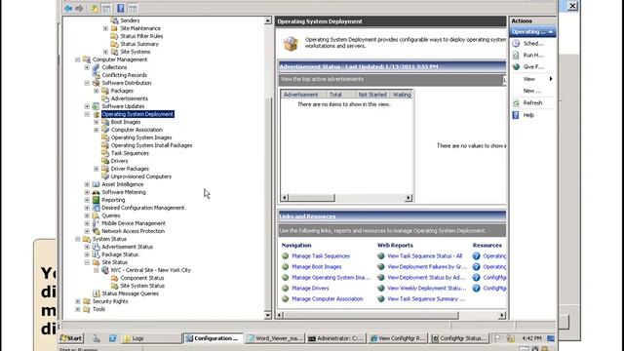This screenshot has width=624, height=351.
Task: Click the Software Updates node icon
Action: pyautogui.click(x=96, y=106)
